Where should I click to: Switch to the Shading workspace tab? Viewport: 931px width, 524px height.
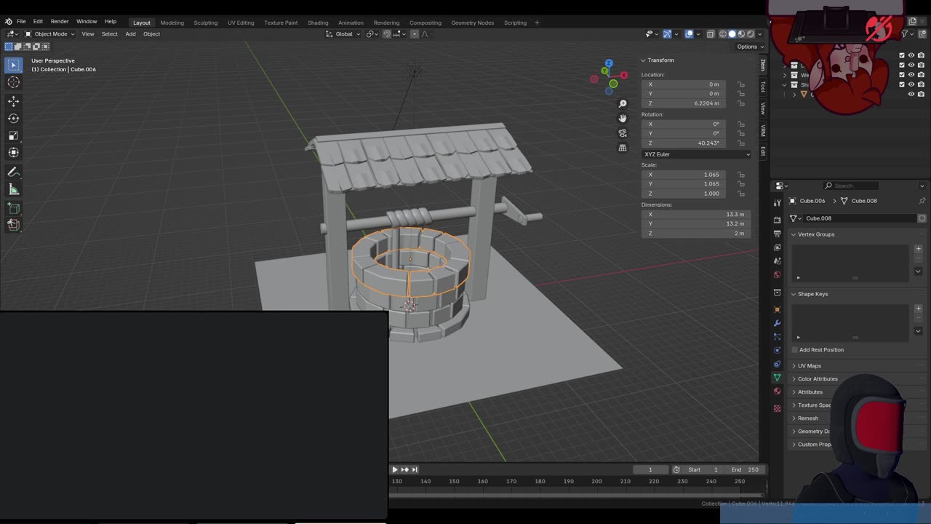318,23
